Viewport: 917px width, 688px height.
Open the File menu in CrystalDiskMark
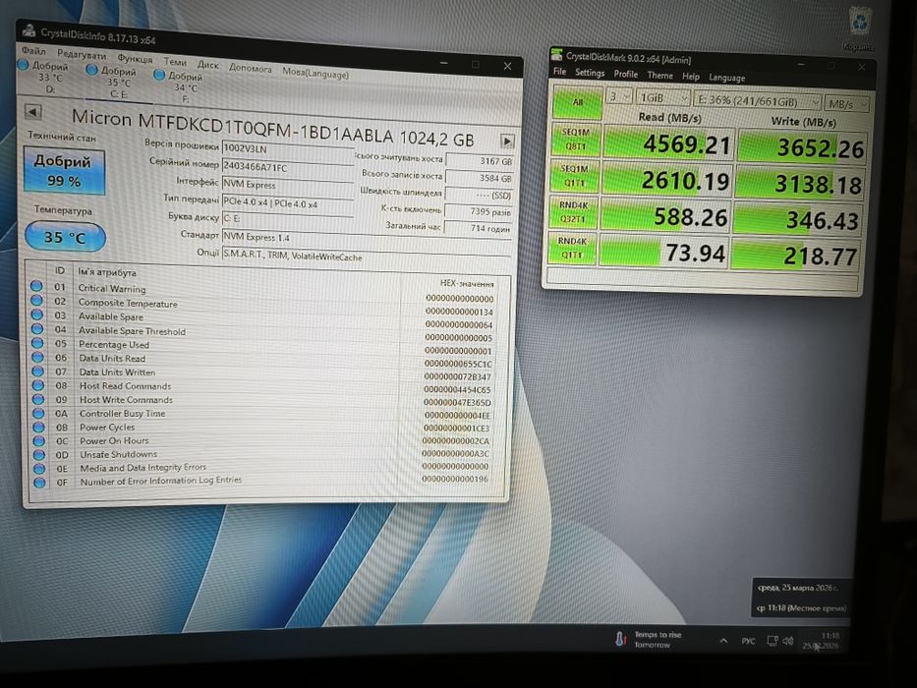559,72
